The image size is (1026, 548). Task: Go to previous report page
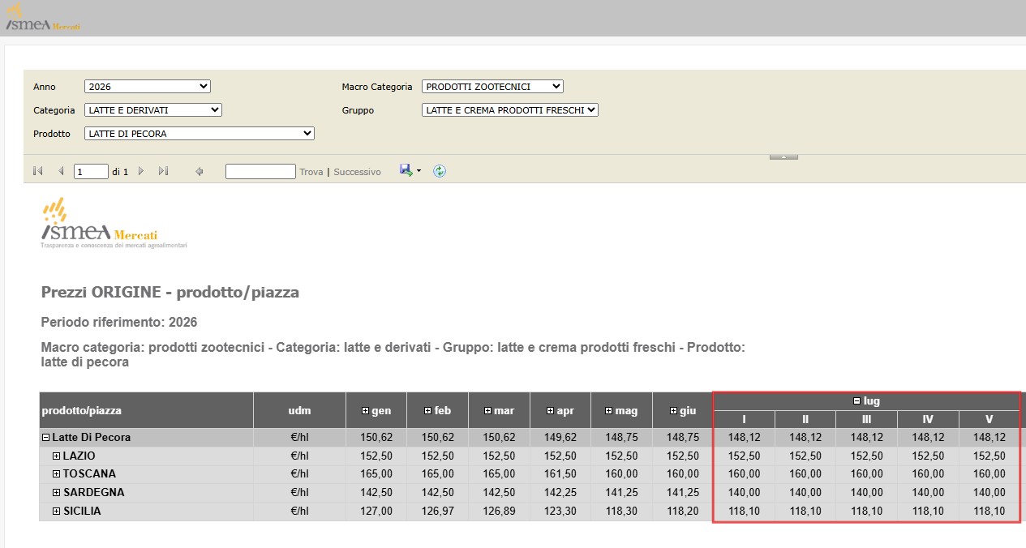[61, 171]
